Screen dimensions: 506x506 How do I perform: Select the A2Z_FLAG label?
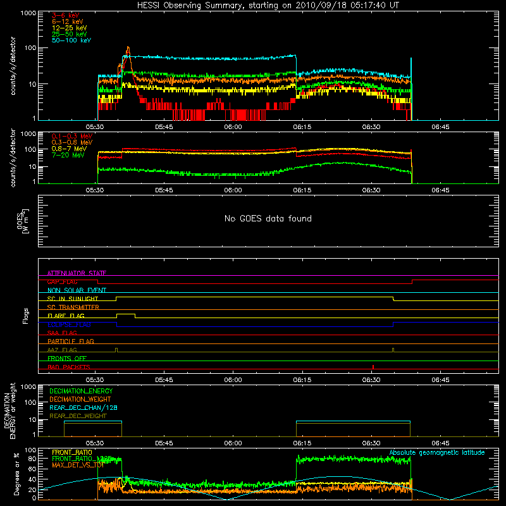point(62,350)
